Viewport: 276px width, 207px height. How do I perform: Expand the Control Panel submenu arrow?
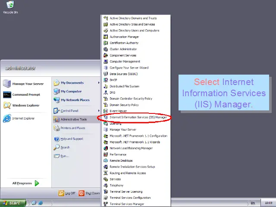click(99, 111)
